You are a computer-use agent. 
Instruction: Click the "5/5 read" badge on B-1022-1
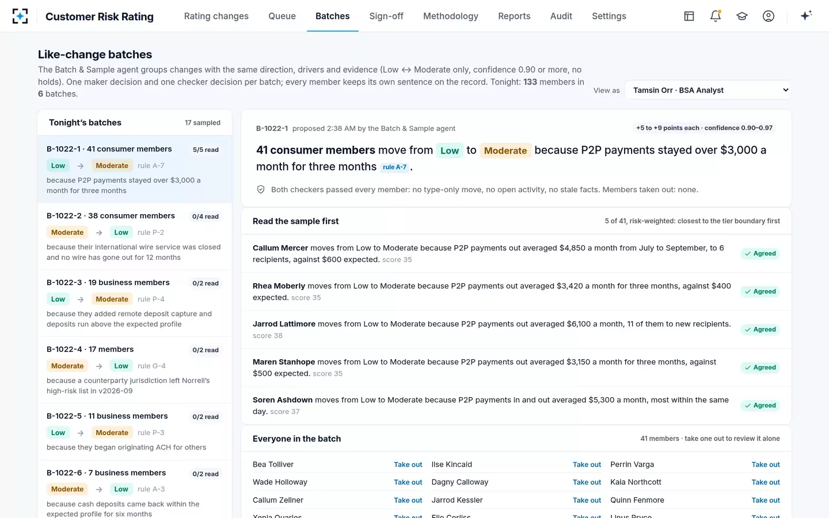tap(206, 150)
